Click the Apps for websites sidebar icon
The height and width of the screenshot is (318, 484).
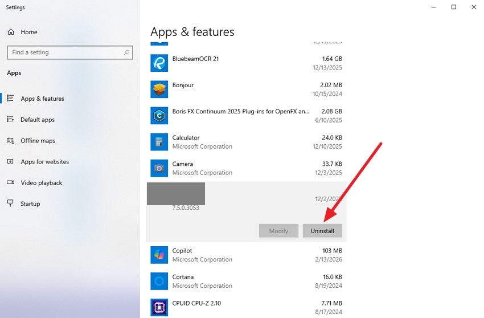coord(10,161)
